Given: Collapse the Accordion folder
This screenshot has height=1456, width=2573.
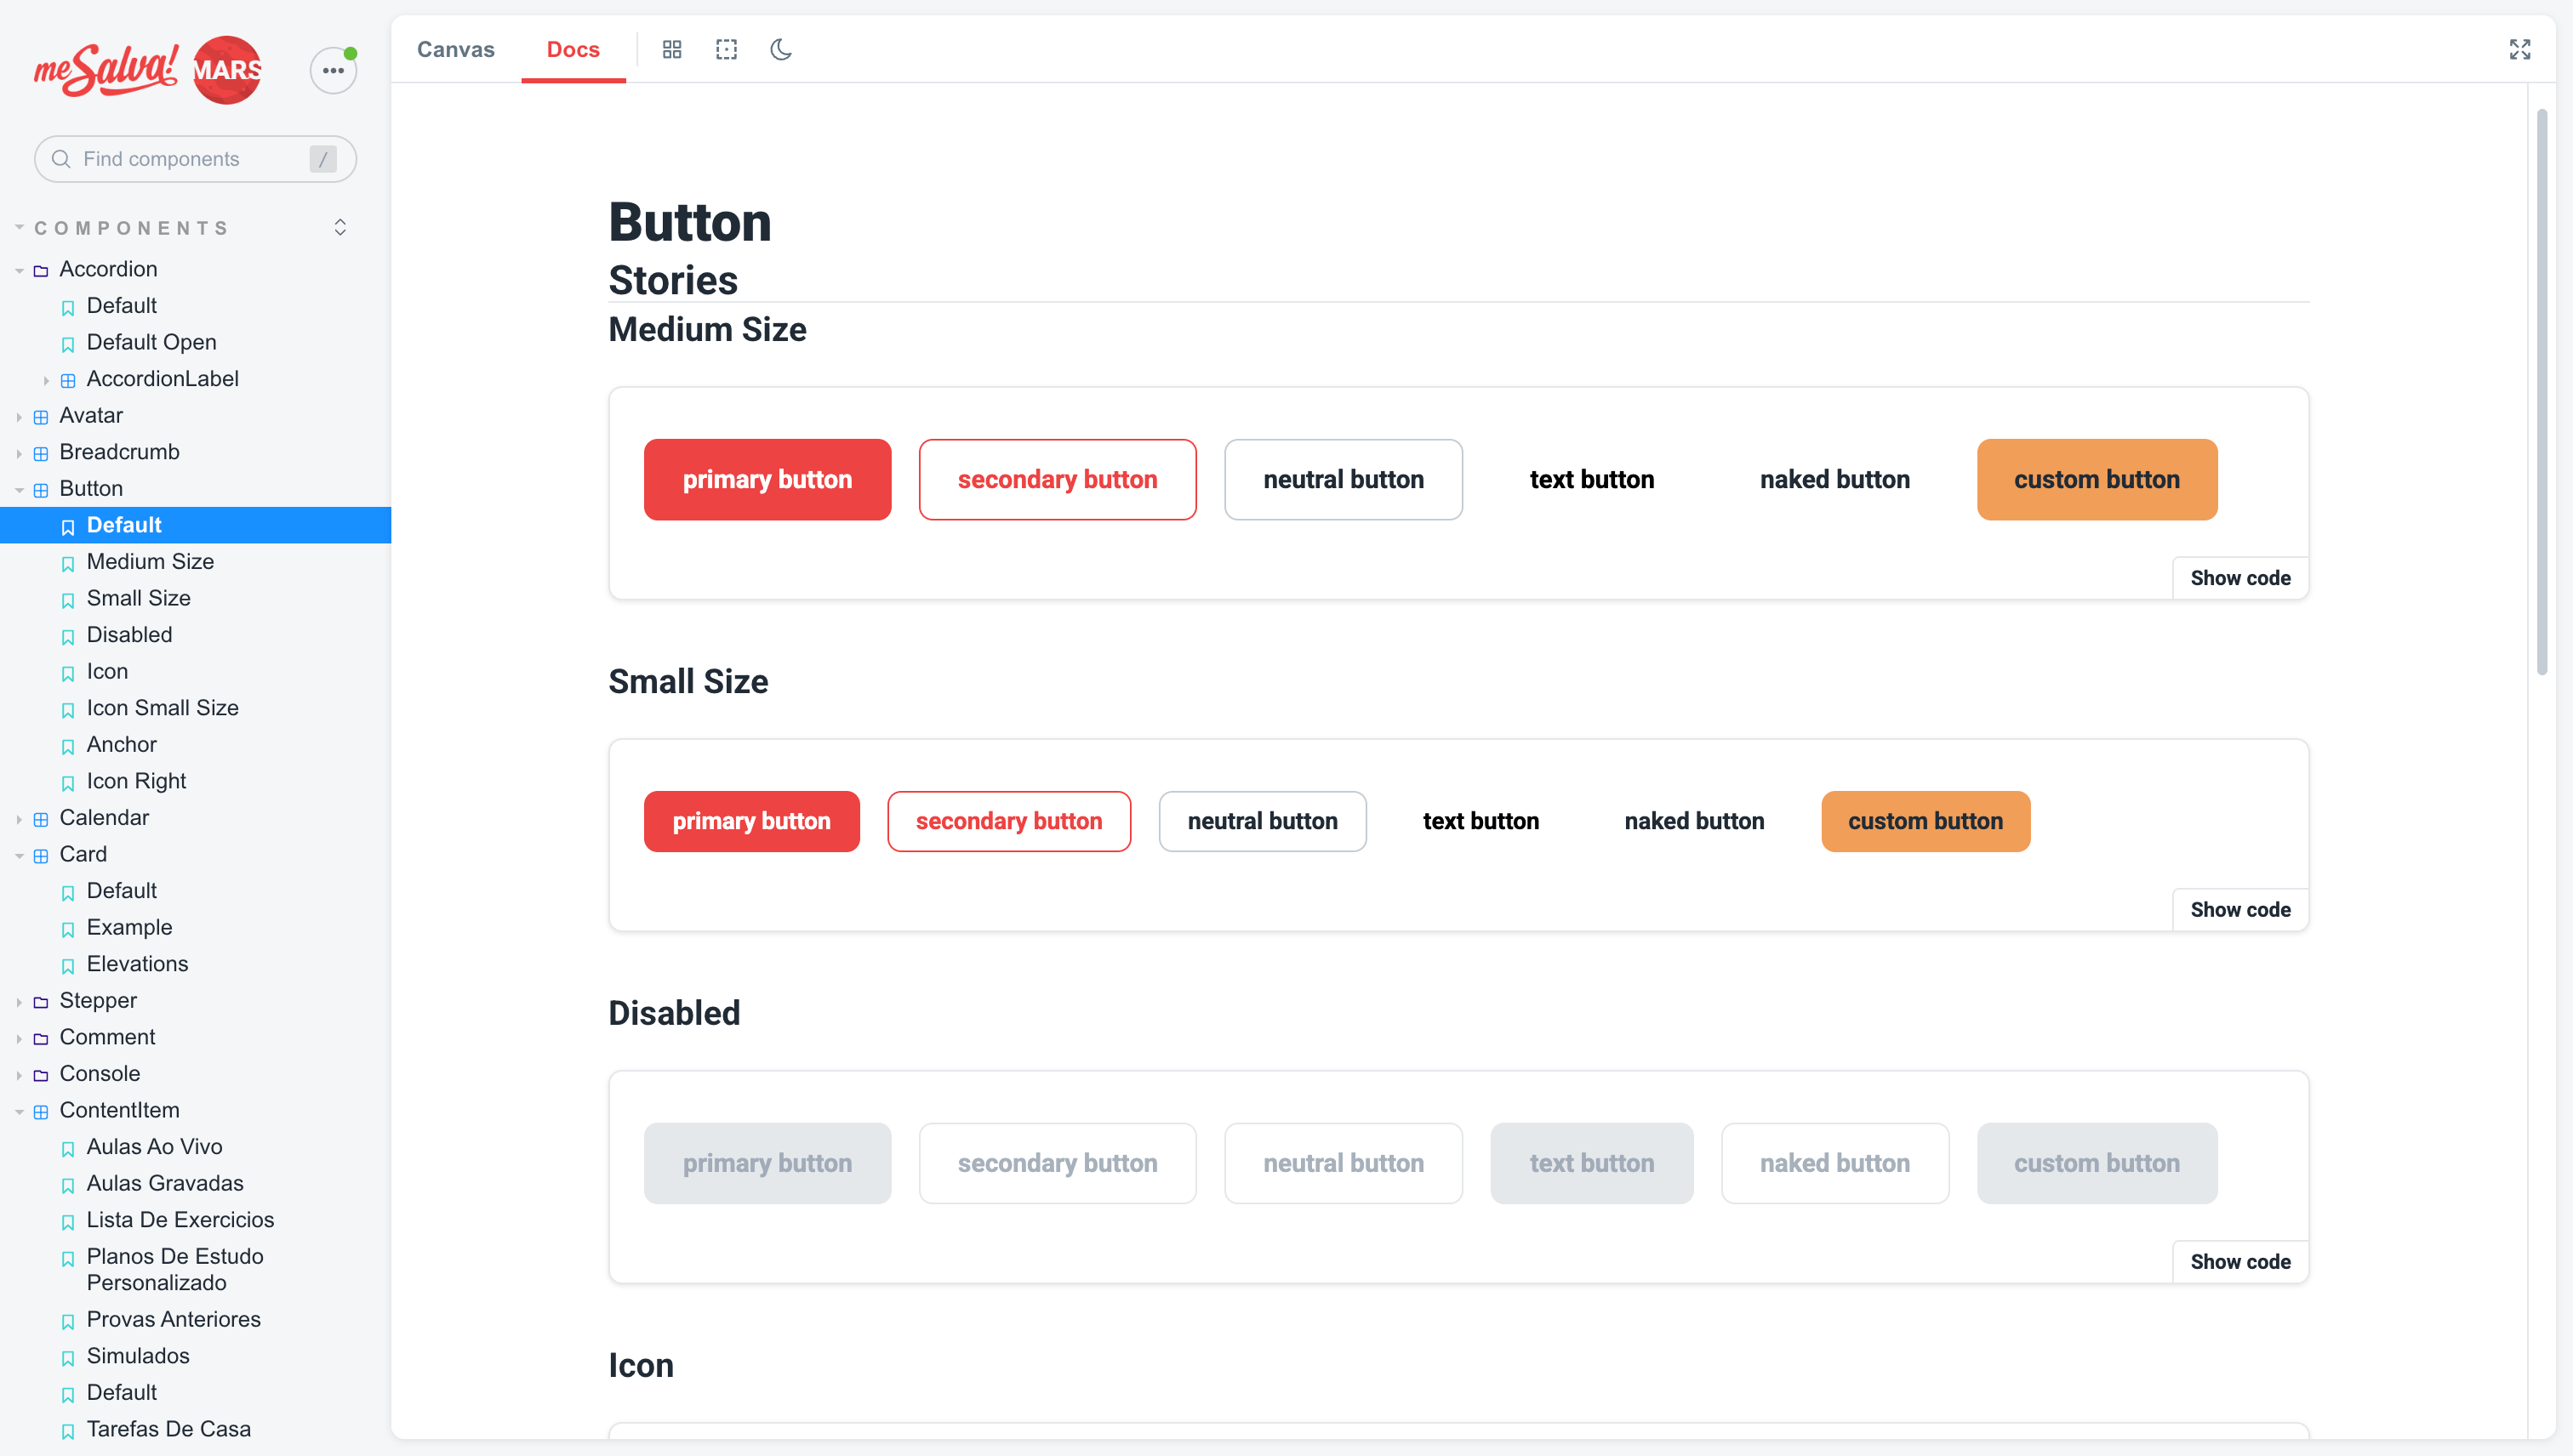Looking at the screenshot, I should coord(108,269).
